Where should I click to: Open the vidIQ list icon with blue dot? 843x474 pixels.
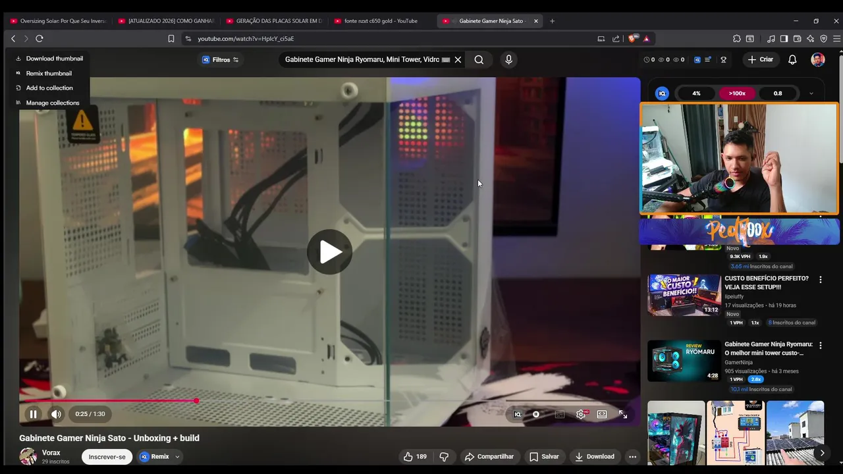point(708,59)
